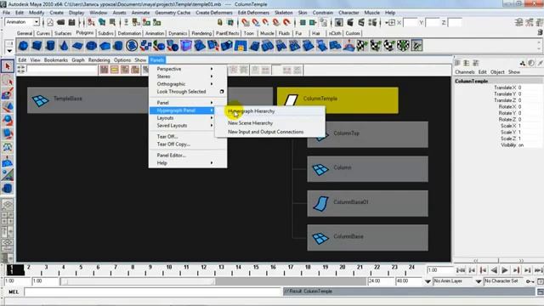Go to end of playback range
The image size is (544, 306).
pos(538,270)
